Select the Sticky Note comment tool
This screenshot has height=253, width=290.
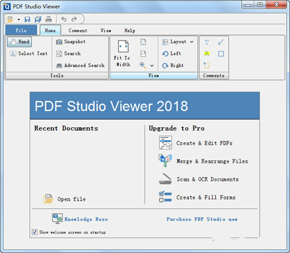206,65
